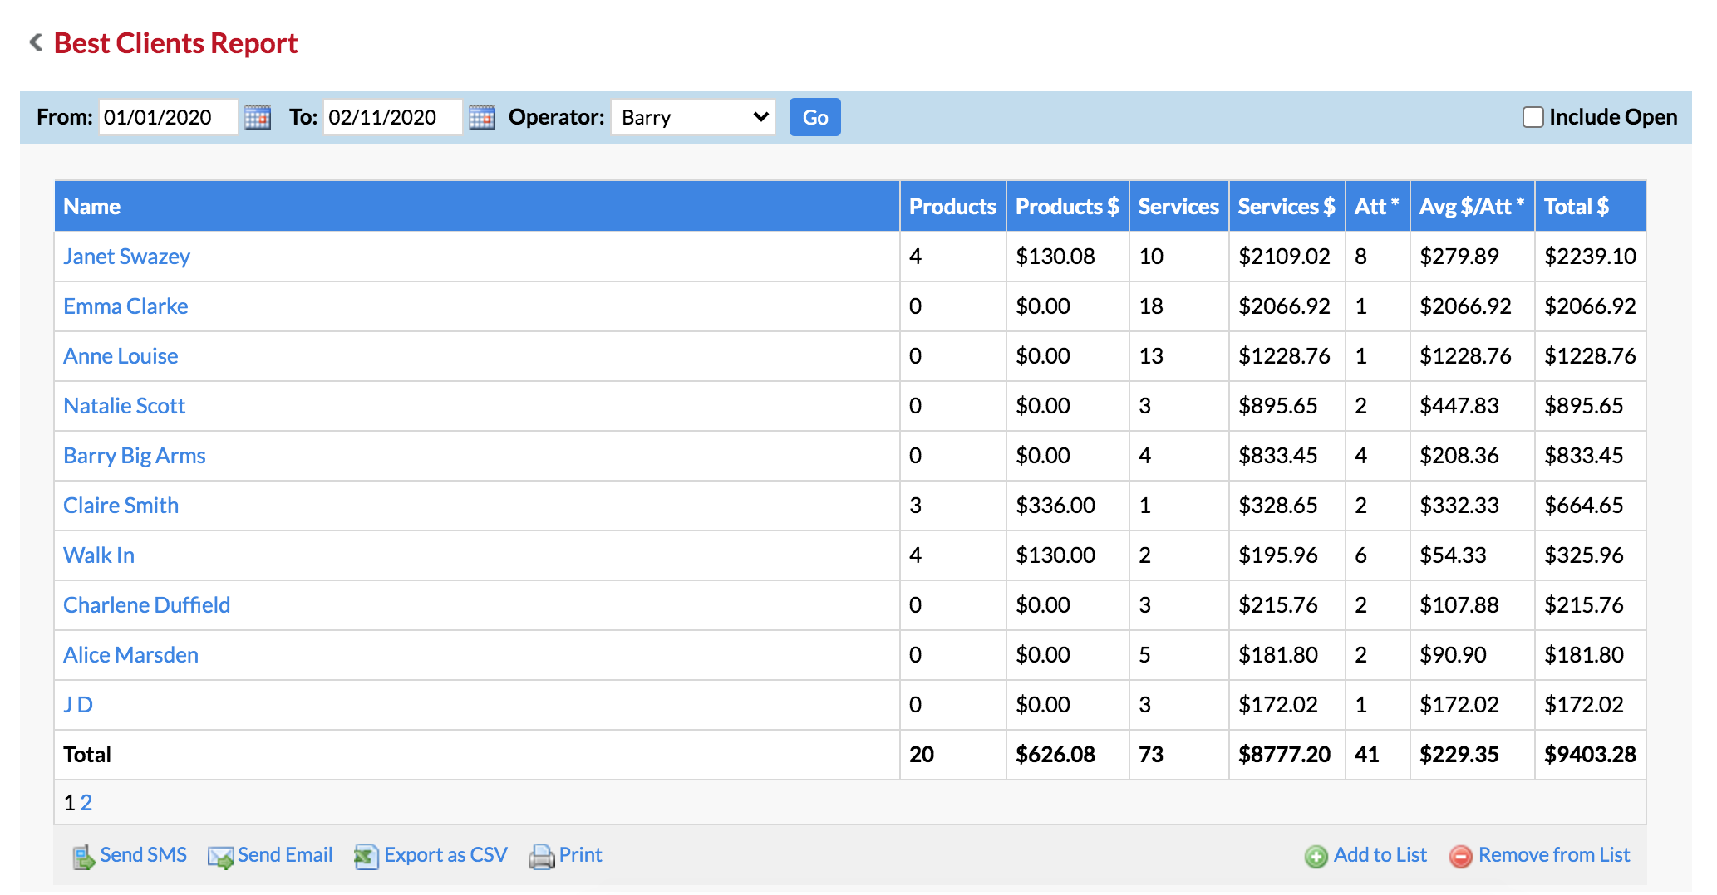
Task: Open Anne Louise's client record
Action: pyautogui.click(x=121, y=356)
